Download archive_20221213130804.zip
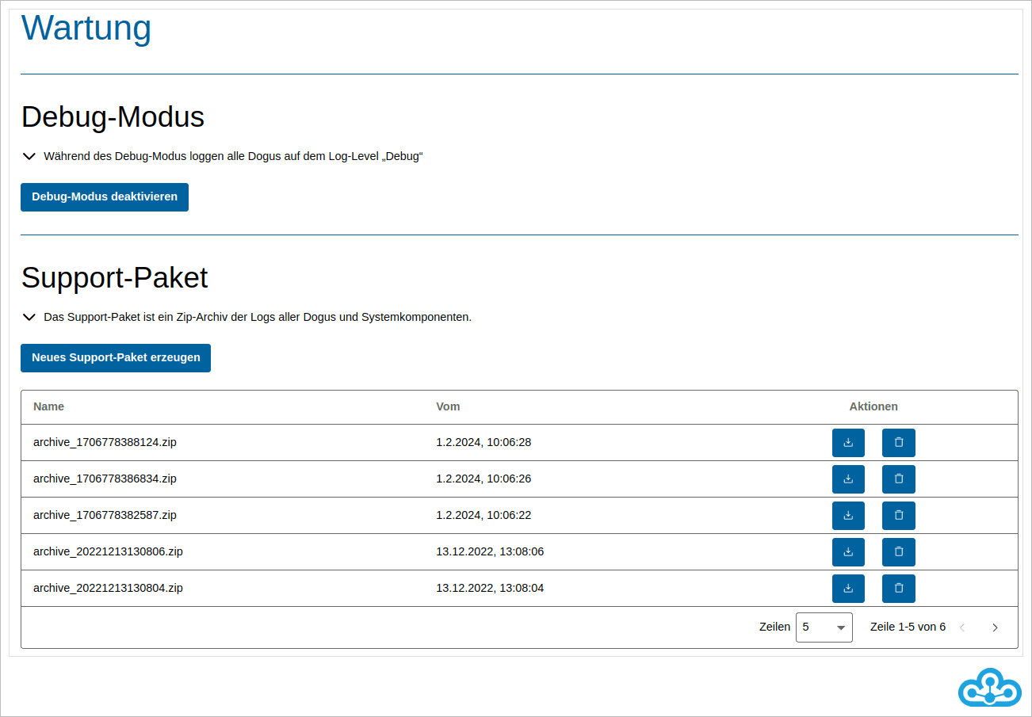Screen dimensions: 1032x717 click(x=848, y=589)
